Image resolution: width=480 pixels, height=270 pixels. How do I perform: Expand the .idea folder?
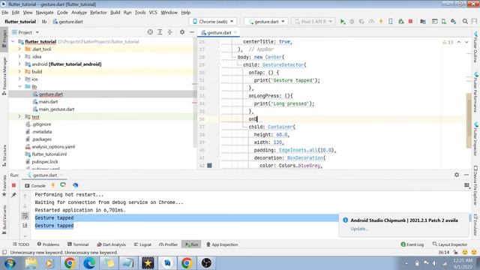(x=19, y=57)
